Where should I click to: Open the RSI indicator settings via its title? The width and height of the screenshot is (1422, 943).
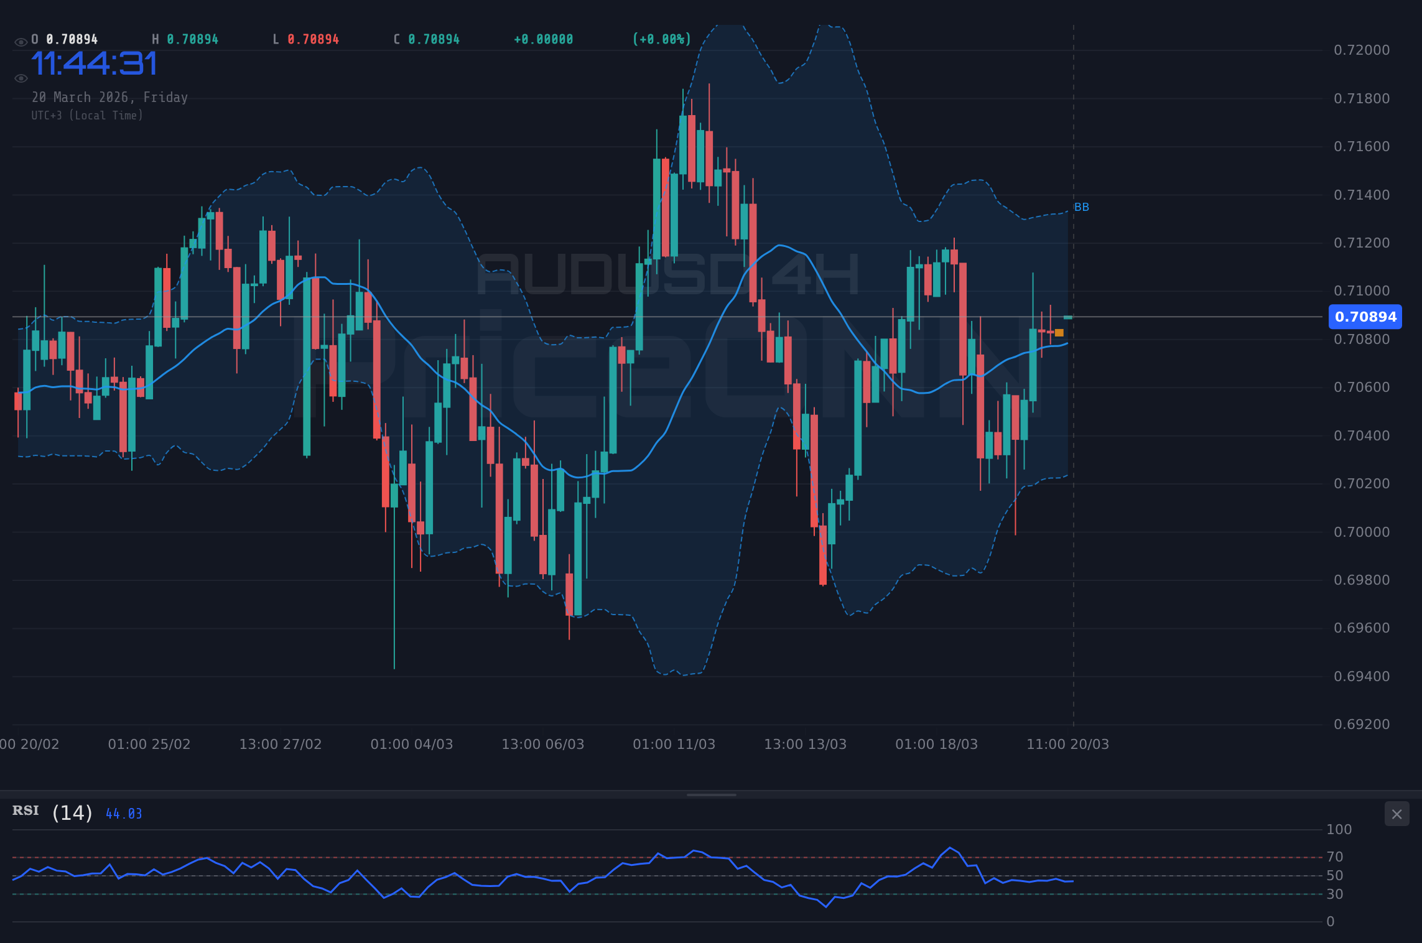(25, 811)
